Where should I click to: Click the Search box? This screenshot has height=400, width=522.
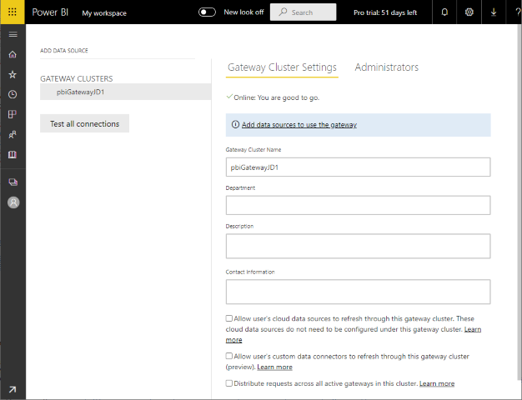pyautogui.click(x=303, y=12)
